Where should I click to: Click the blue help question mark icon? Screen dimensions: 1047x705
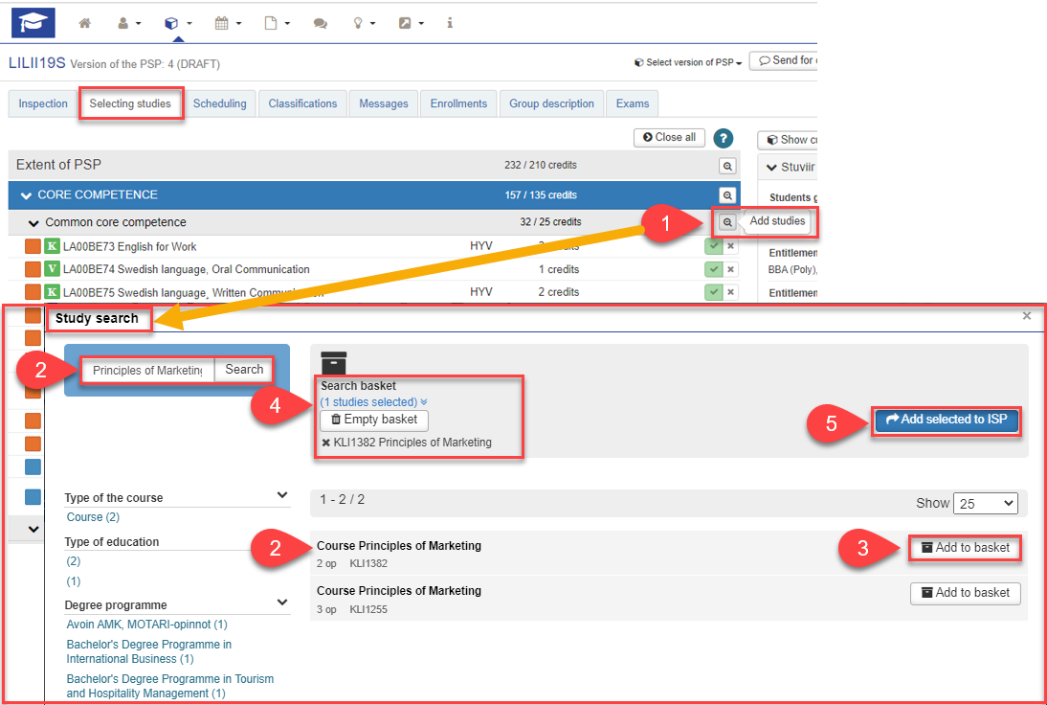pos(724,138)
